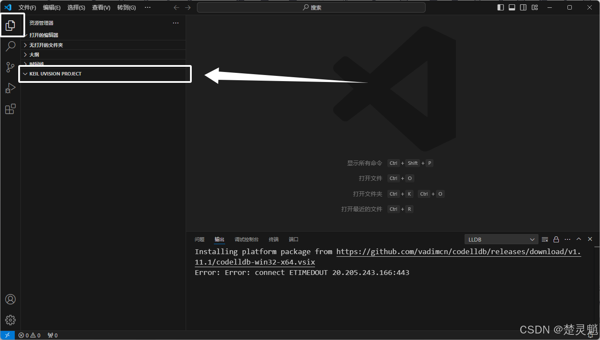Toggle the bottom panel layout icon

[512, 7]
